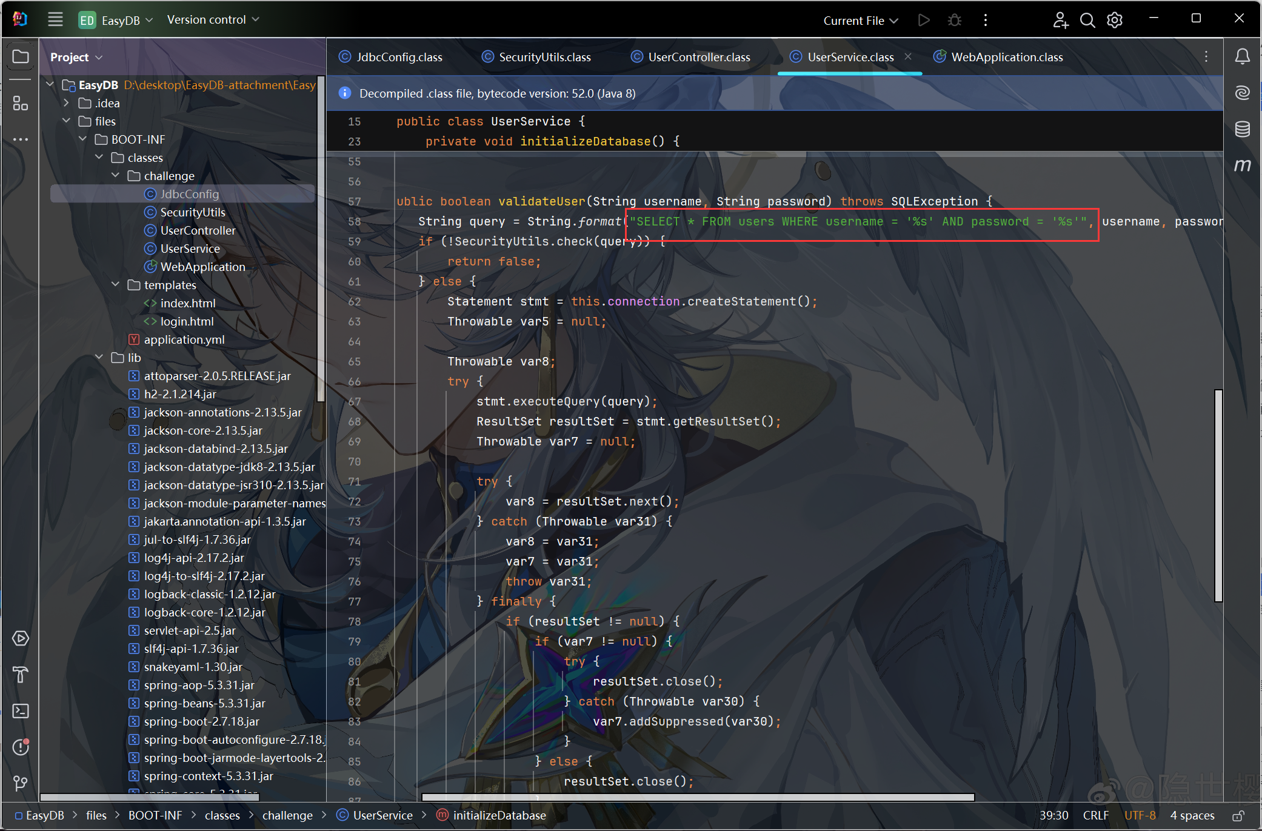Click the project tree vertical scrollbar
The image size is (1262, 831).
(x=321, y=239)
